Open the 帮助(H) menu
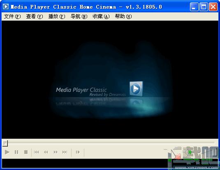The height and width of the screenshot is (170, 220). pyautogui.click(x=123, y=16)
